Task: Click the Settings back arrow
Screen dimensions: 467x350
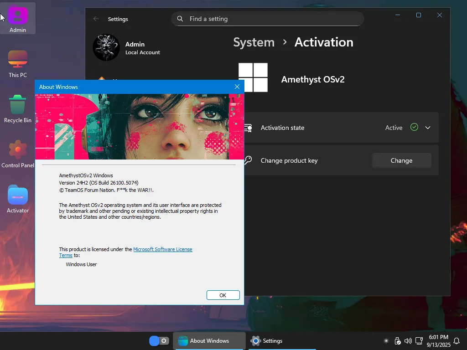Action: tap(96, 19)
